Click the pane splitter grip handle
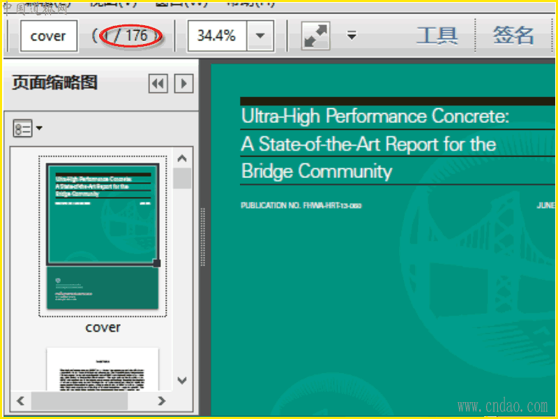The height and width of the screenshot is (419, 558). pyautogui.click(x=203, y=237)
